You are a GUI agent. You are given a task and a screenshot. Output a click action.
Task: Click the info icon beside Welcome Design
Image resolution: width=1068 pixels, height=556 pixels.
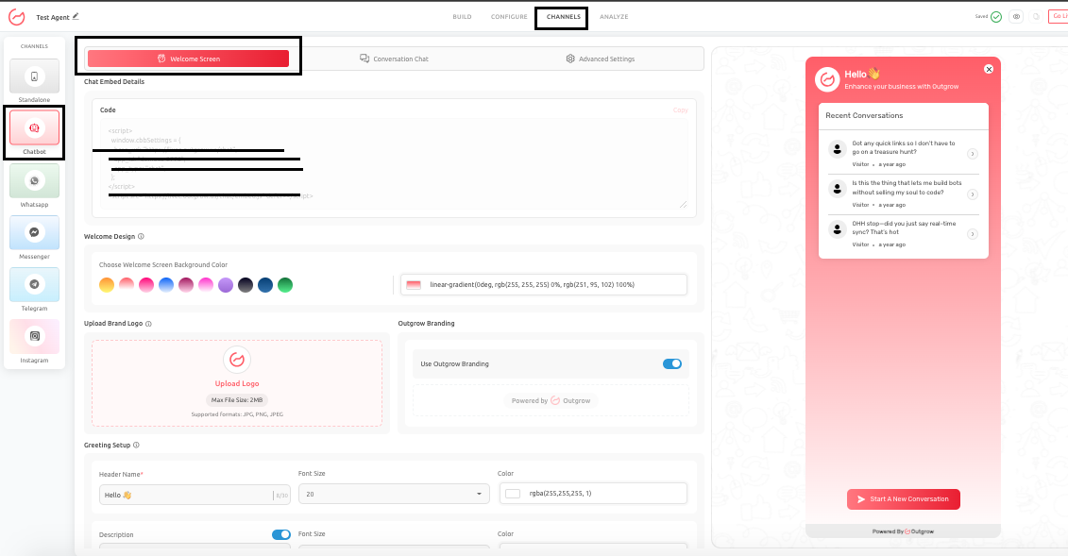click(141, 236)
